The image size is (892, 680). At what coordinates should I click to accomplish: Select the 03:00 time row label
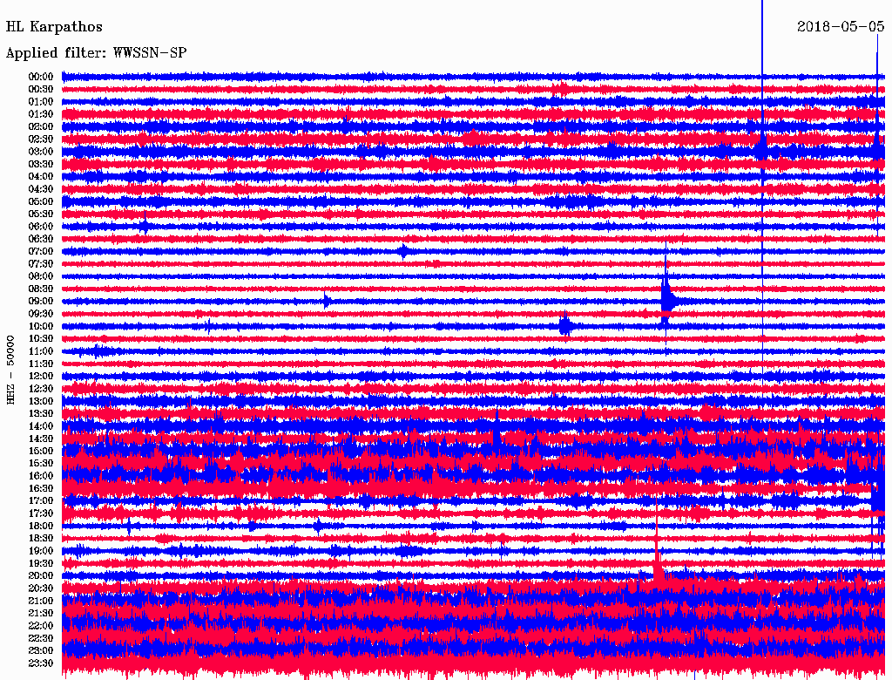click(41, 152)
